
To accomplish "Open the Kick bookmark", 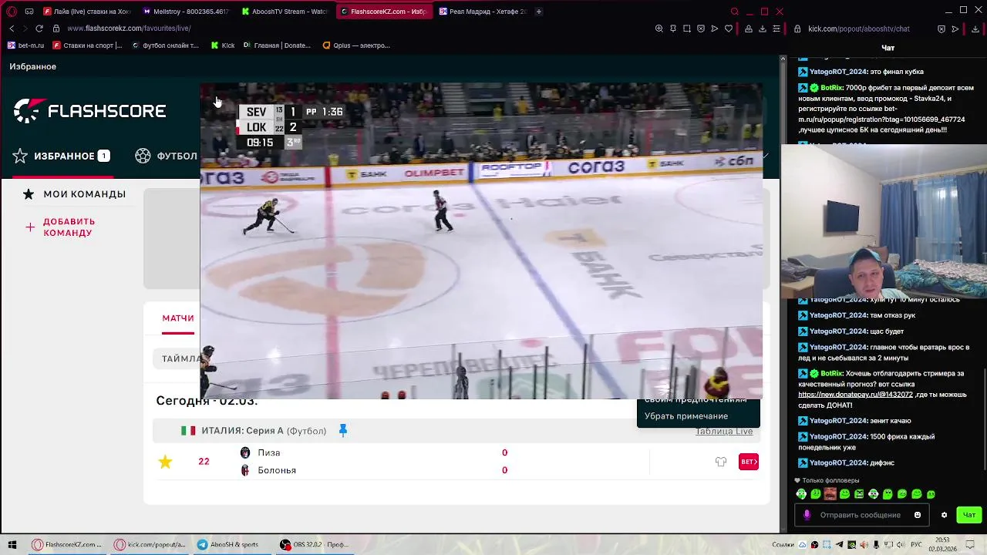I will (223, 45).
